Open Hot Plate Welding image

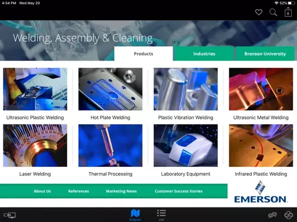pyautogui.click(x=110, y=89)
